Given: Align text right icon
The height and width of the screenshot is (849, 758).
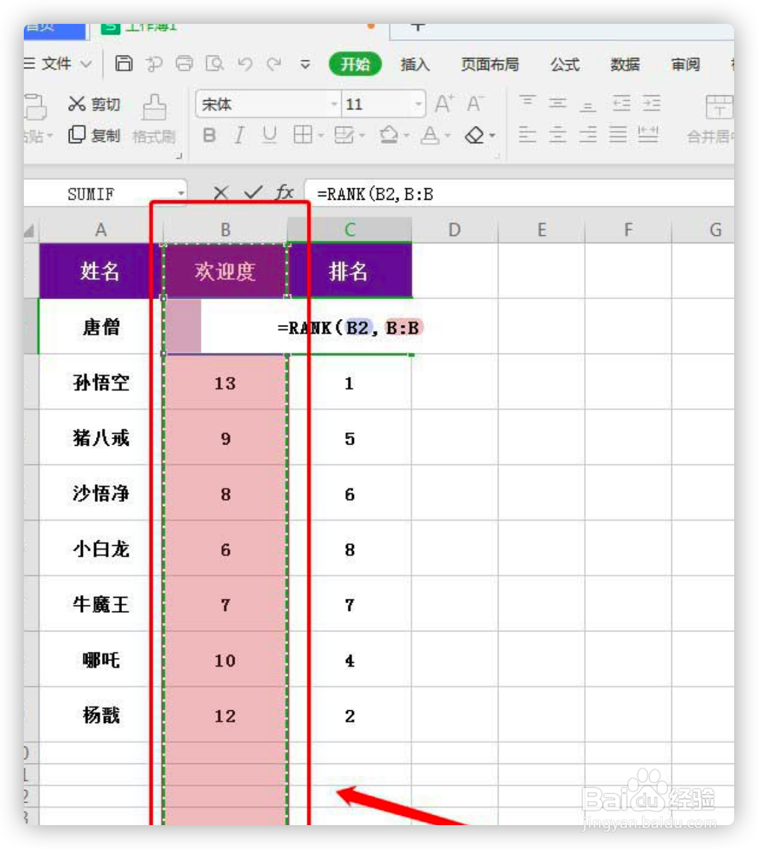Looking at the screenshot, I should (588, 135).
